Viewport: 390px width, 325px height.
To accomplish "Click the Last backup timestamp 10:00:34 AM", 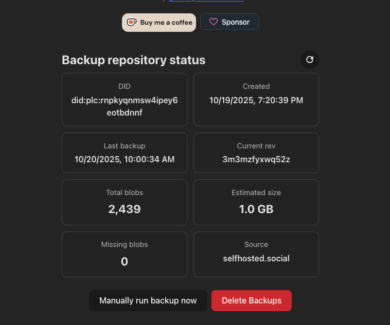I will point(125,159).
